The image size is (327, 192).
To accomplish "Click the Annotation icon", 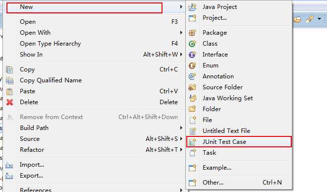I will pos(192,76).
